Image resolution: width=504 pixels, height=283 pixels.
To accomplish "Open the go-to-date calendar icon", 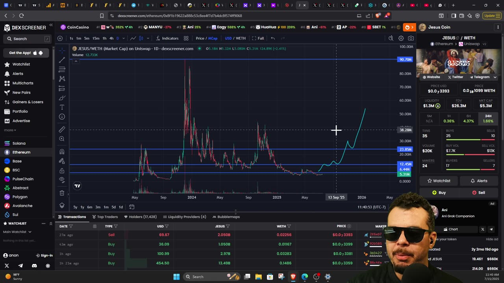I will [x=132, y=207].
